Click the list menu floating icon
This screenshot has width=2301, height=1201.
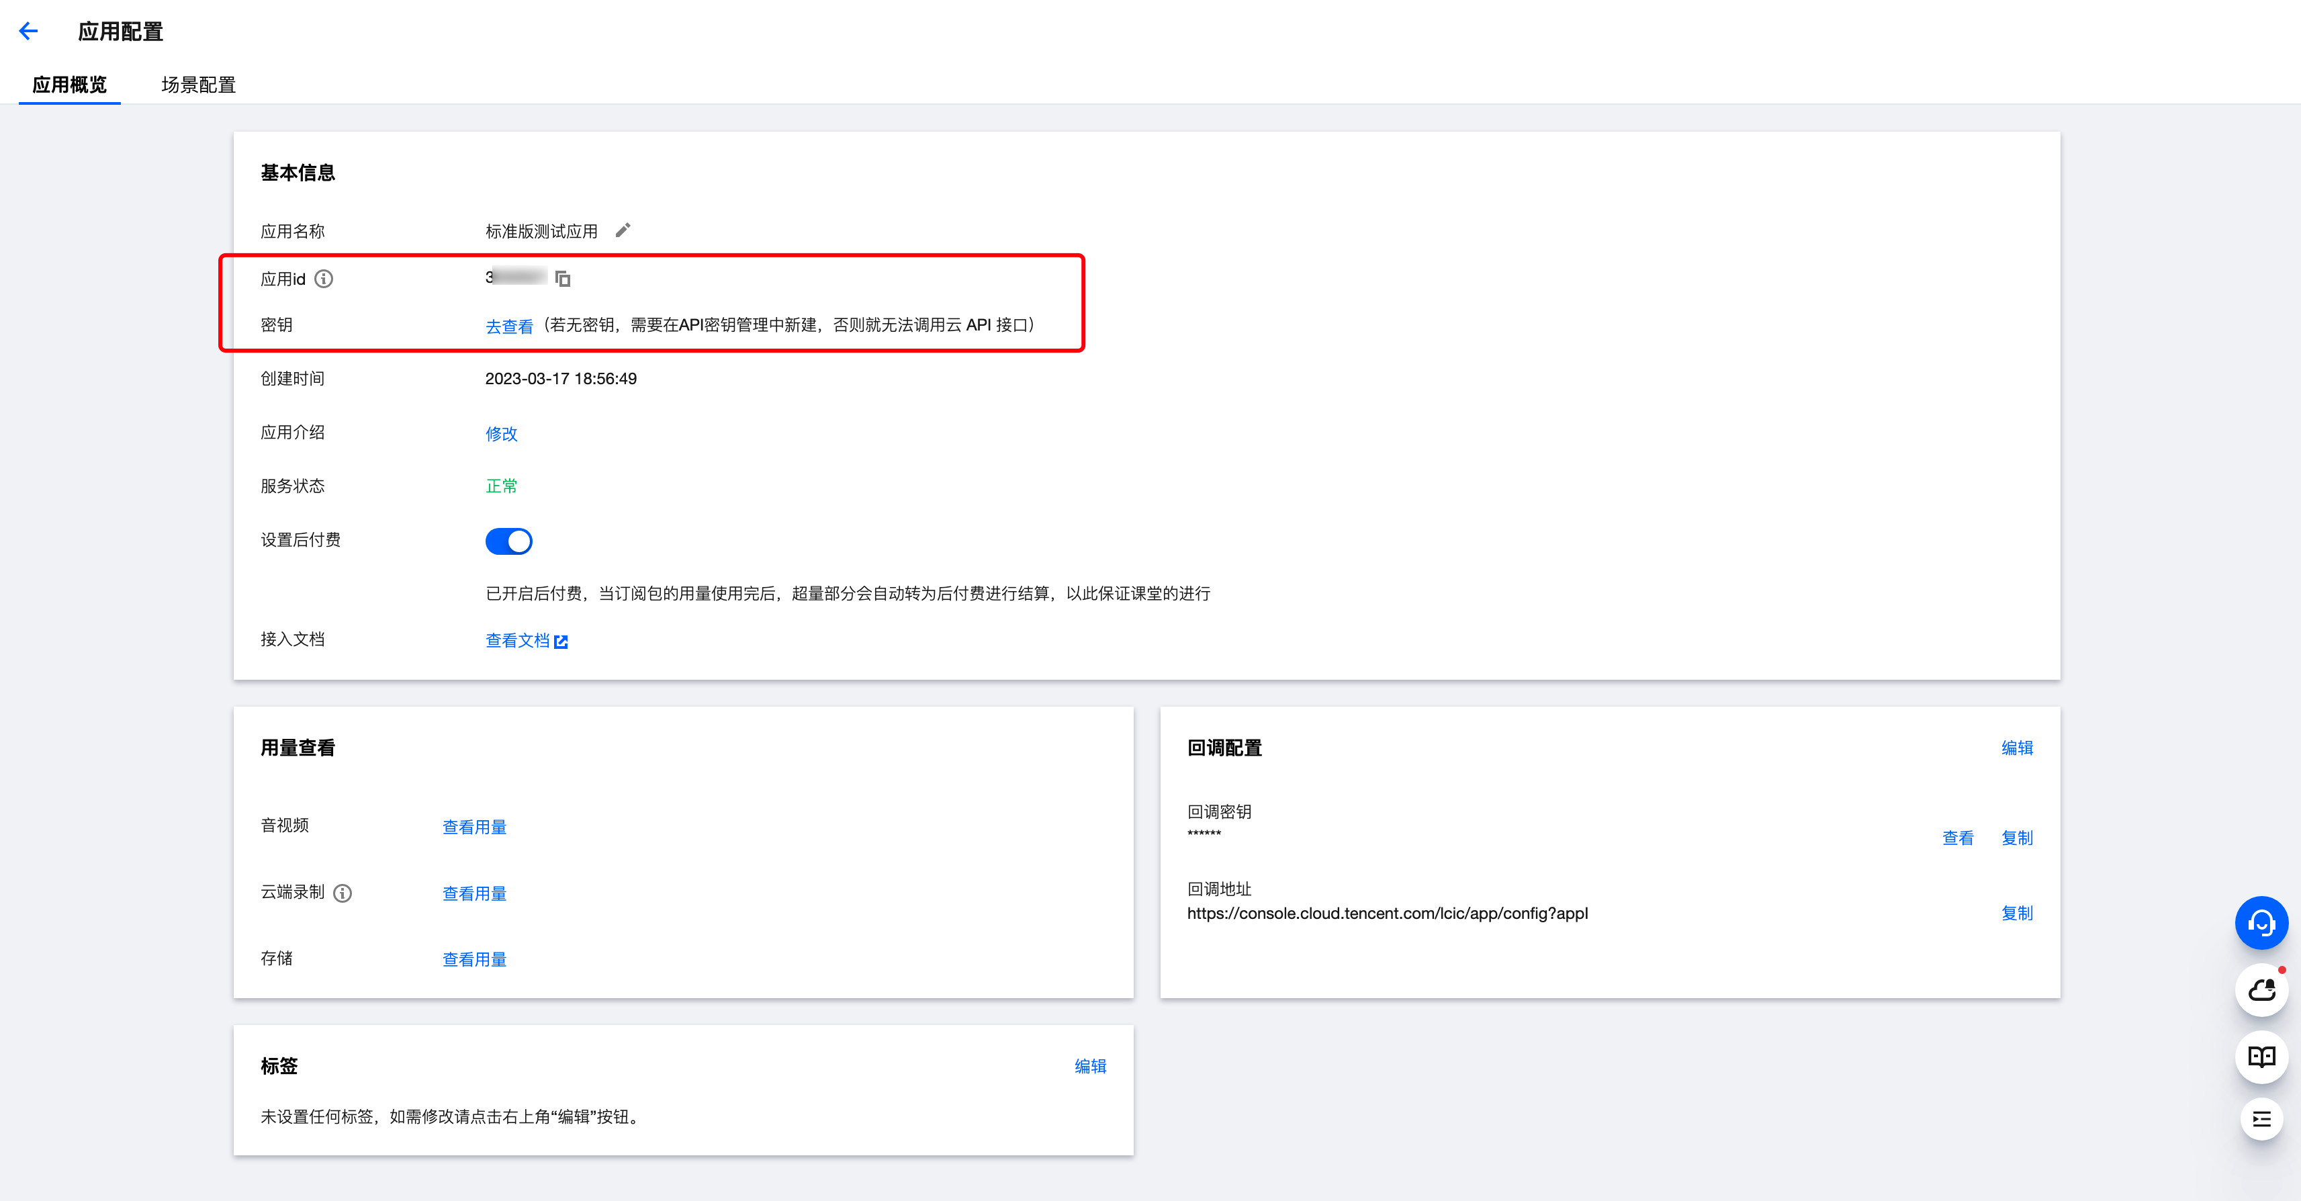pyautogui.click(x=2261, y=1119)
